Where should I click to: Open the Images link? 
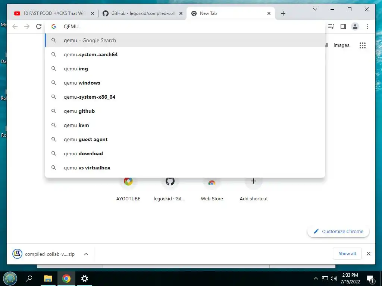(341, 45)
